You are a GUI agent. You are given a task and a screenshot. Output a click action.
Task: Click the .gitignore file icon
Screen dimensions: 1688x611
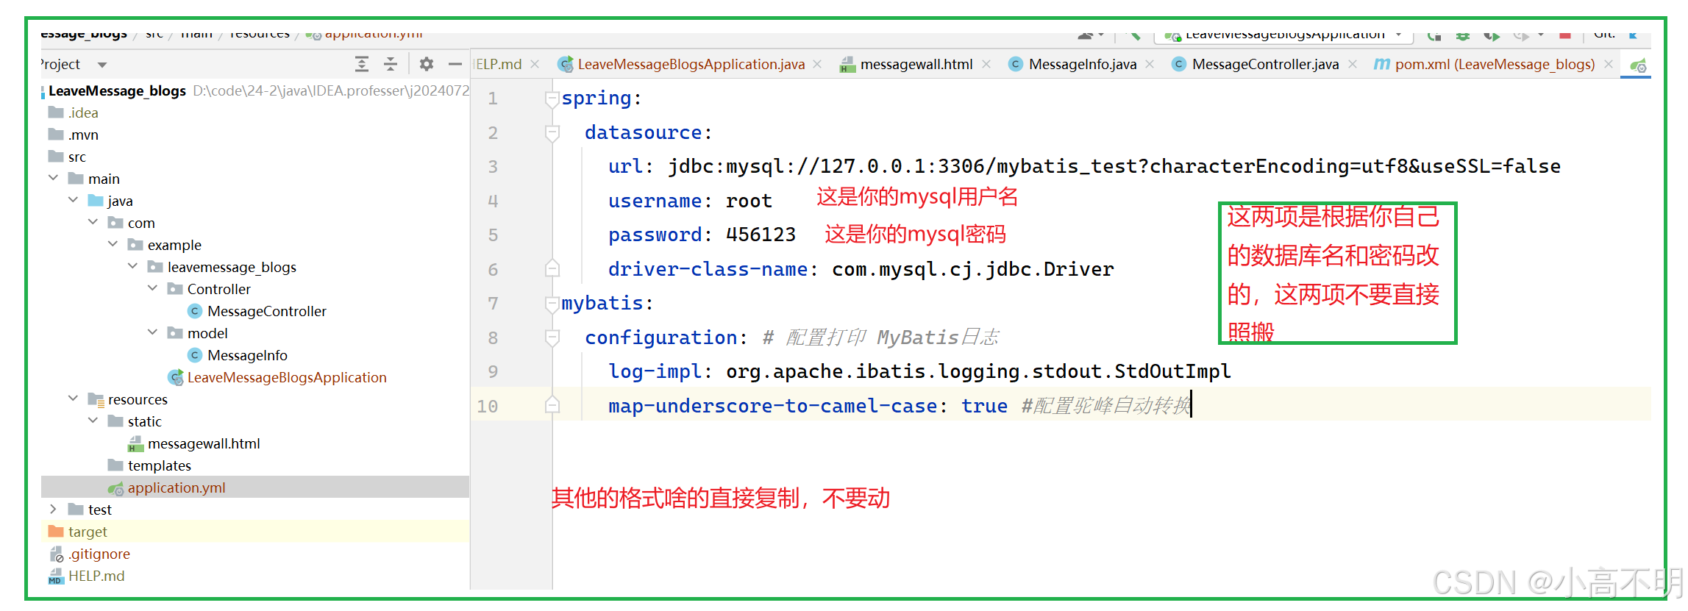(56, 554)
